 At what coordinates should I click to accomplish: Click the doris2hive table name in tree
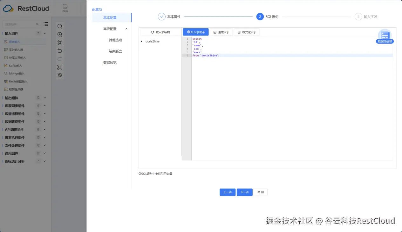pos(153,42)
